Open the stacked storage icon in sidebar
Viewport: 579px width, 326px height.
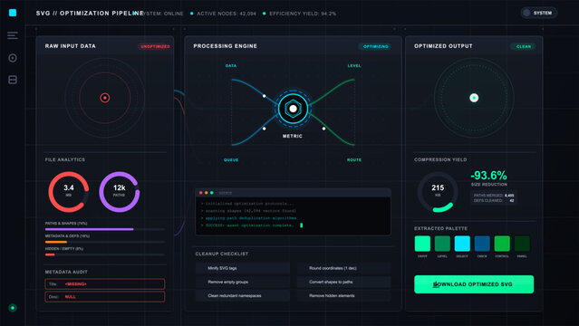click(13, 80)
